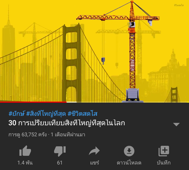Click the ชีวิตสดใส channel watermark

(179, 5)
